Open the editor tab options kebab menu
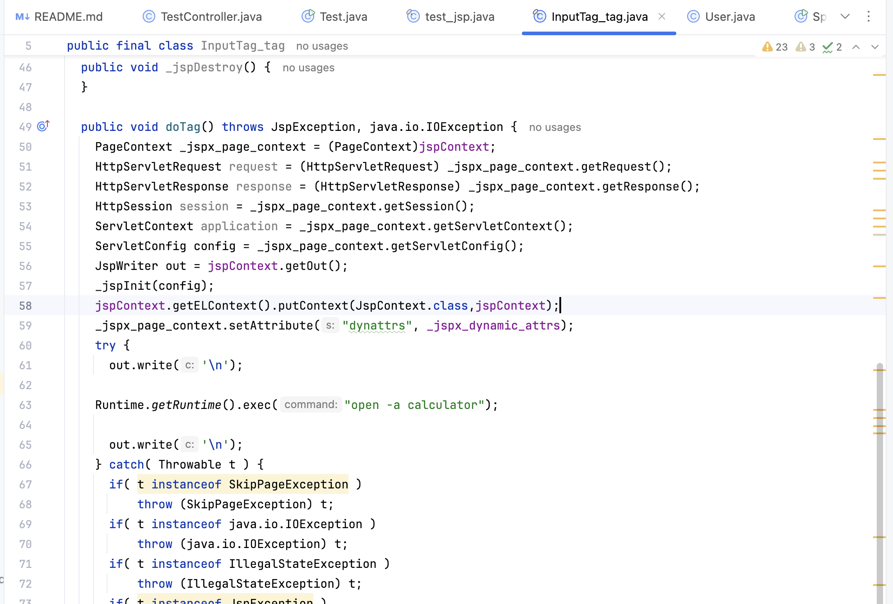 (x=869, y=17)
